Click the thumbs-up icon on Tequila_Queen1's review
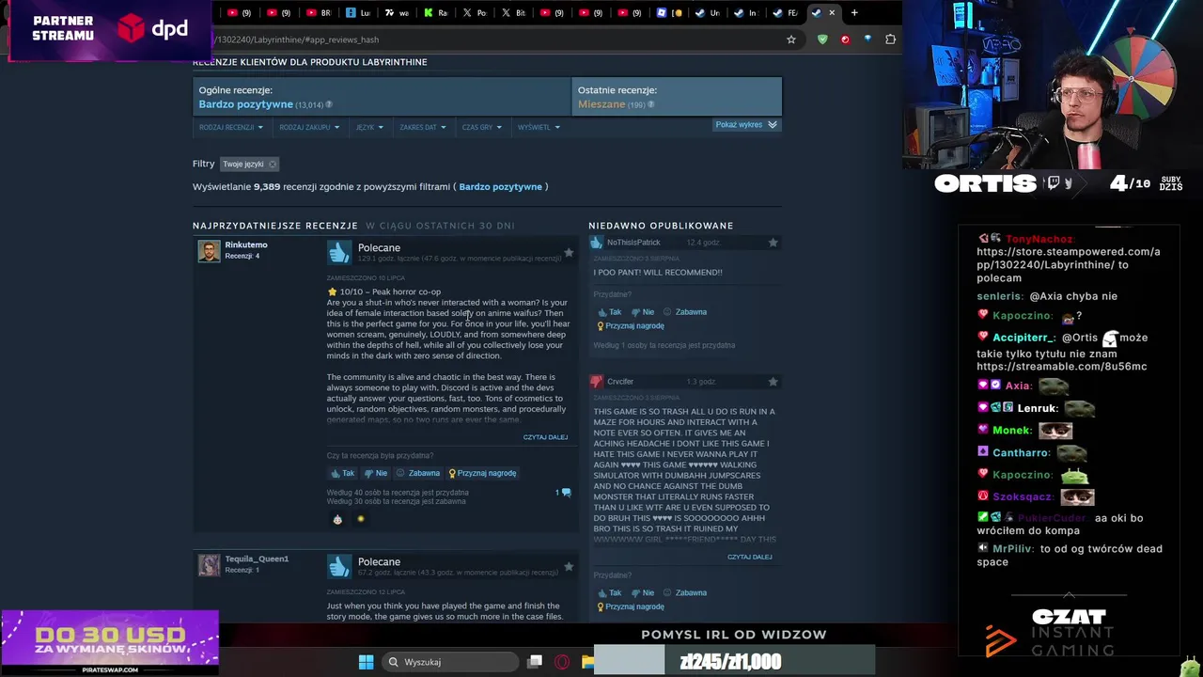The image size is (1203, 677). (338, 566)
